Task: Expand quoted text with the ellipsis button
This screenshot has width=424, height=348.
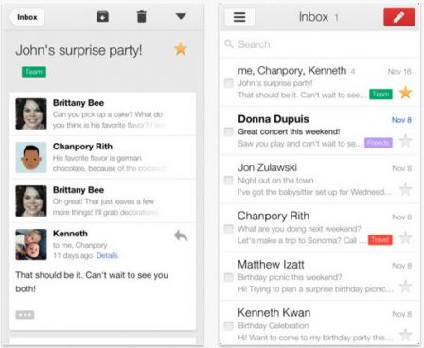Action: (x=25, y=315)
